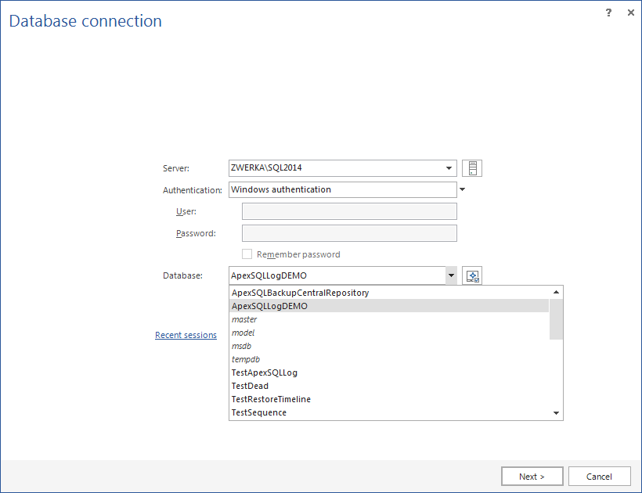The height and width of the screenshot is (493, 642).
Task: Choose the master database entry
Action: pos(389,319)
